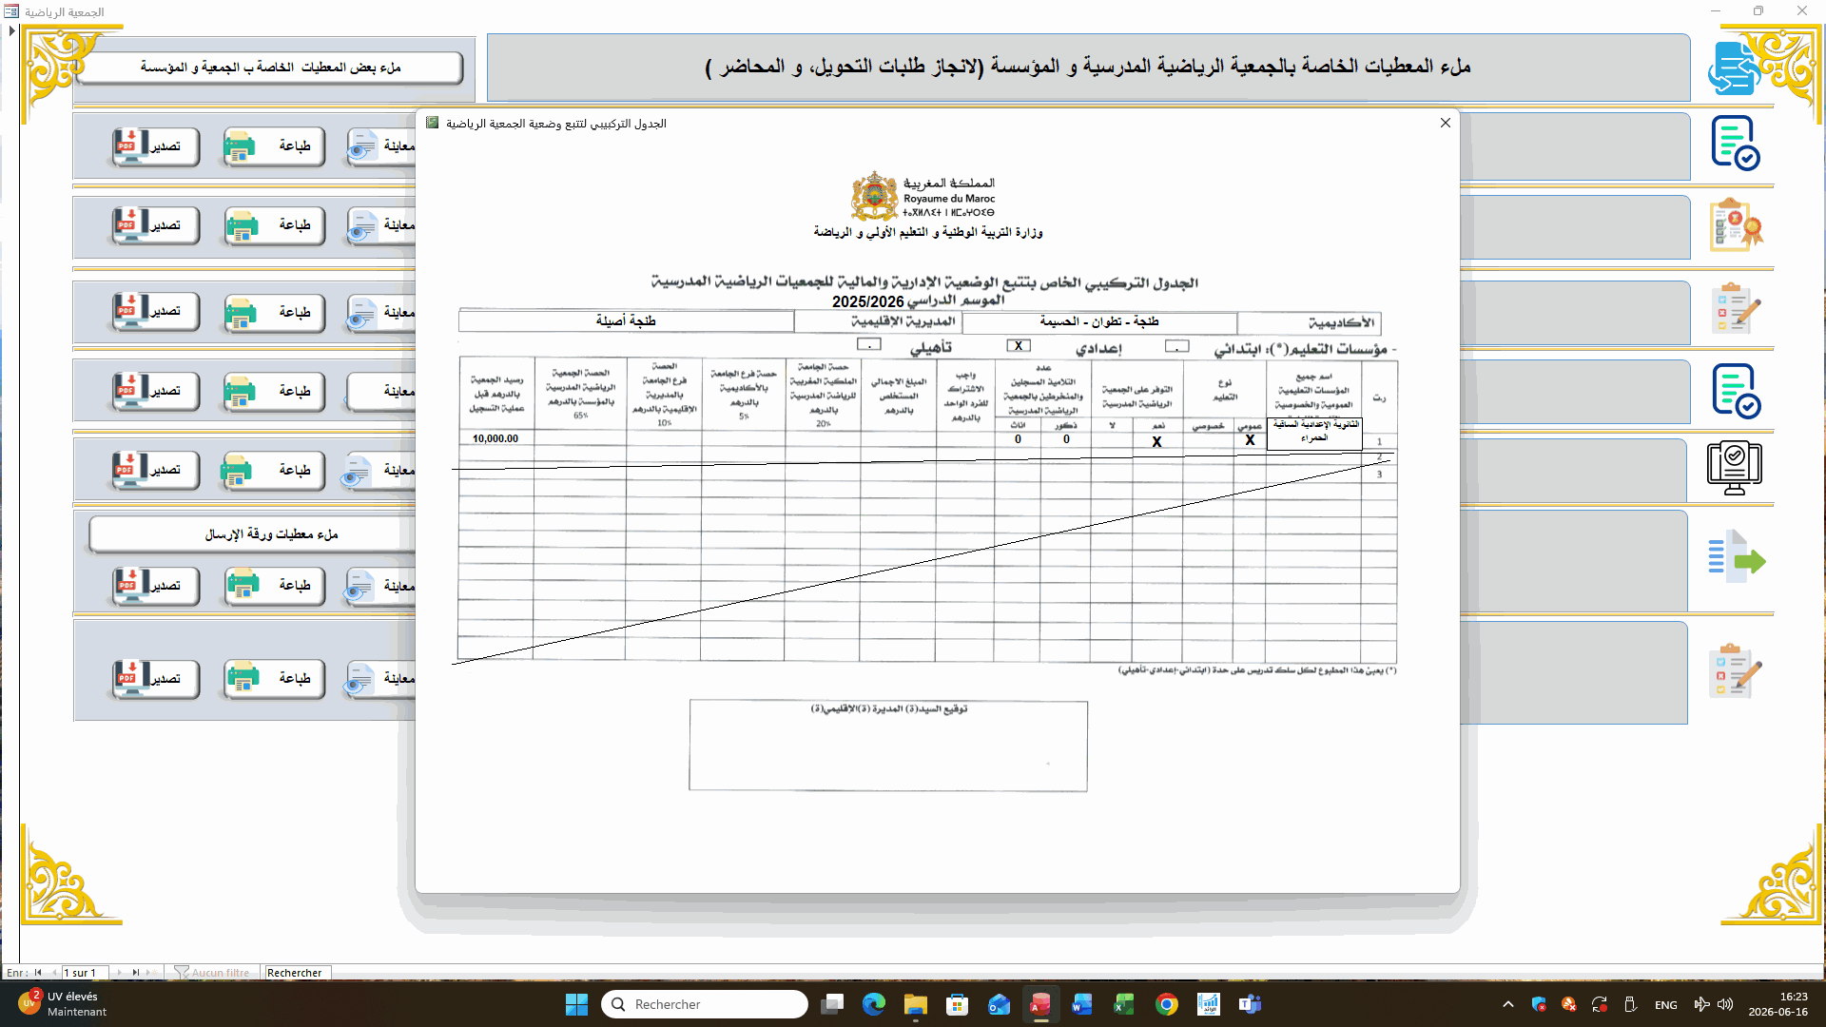
Task: Click تصدير PDF export in last row
Action: 156,678
